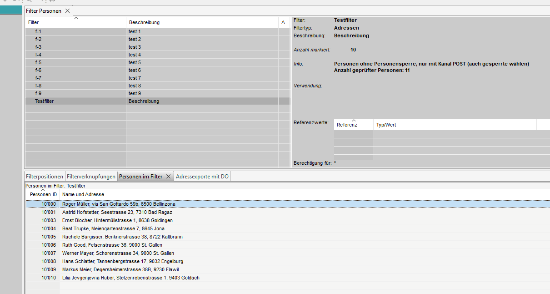Select person Astrid Hofstetter in the list
Image resolution: width=550 pixels, height=294 pixels.
click(x=117, y=212)
